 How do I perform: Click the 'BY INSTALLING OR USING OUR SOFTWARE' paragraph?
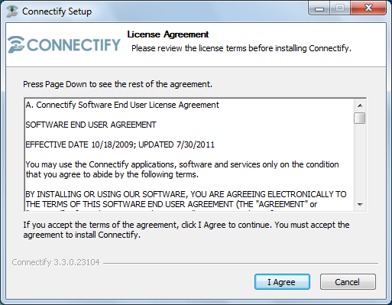click(x=186, y=200)
